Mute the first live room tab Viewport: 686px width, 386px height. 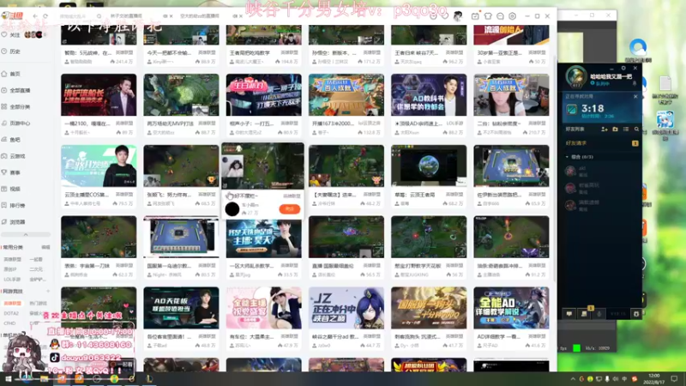(x=165, y=16)
